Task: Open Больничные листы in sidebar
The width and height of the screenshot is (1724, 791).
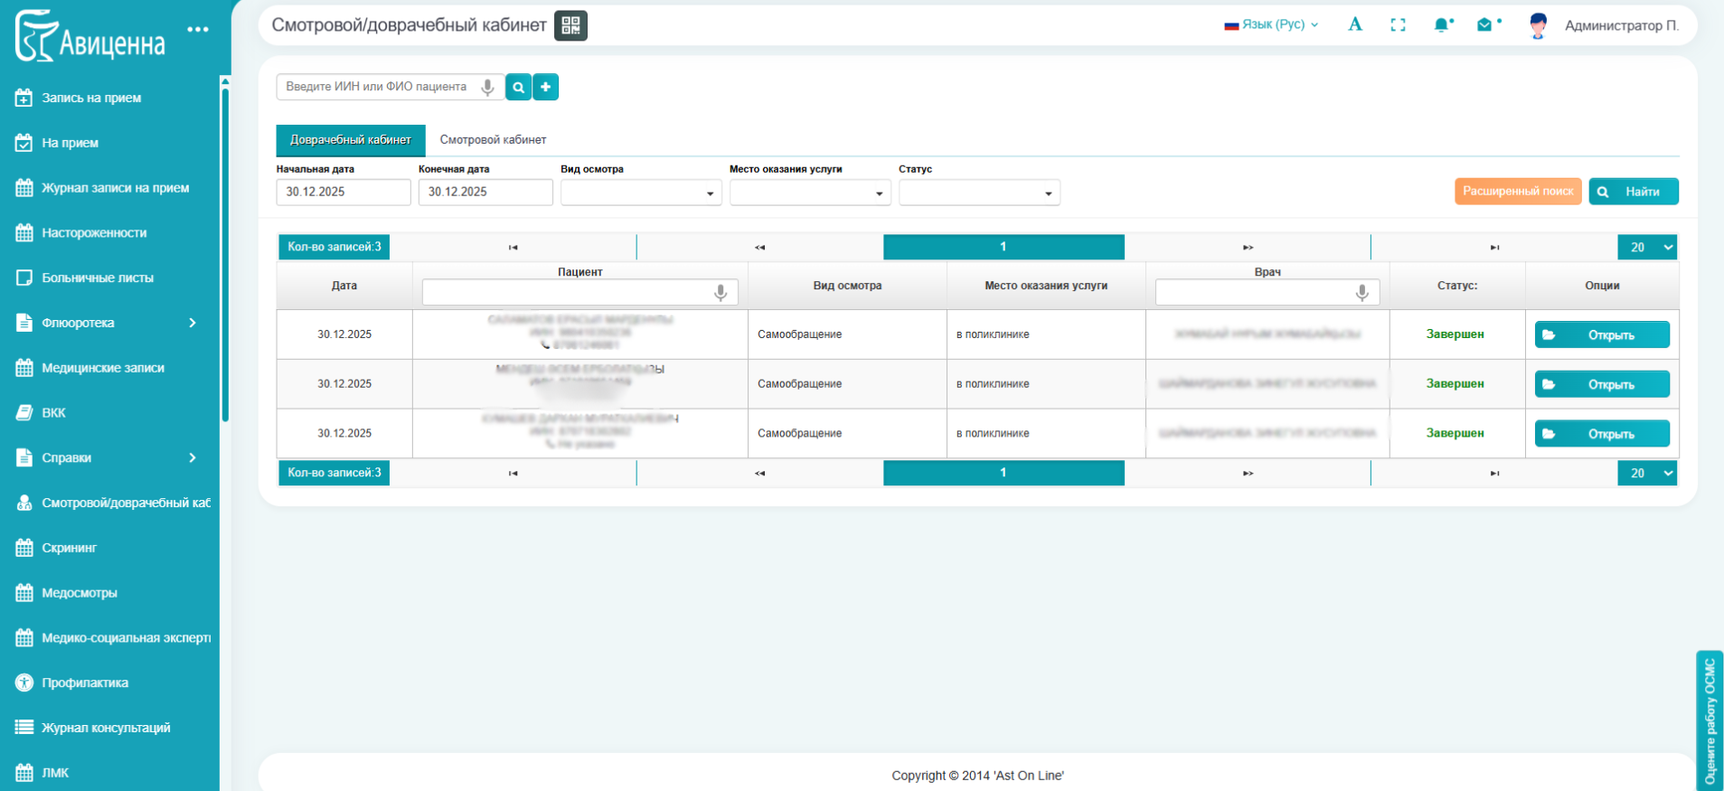Action: [x=98, y=278]
